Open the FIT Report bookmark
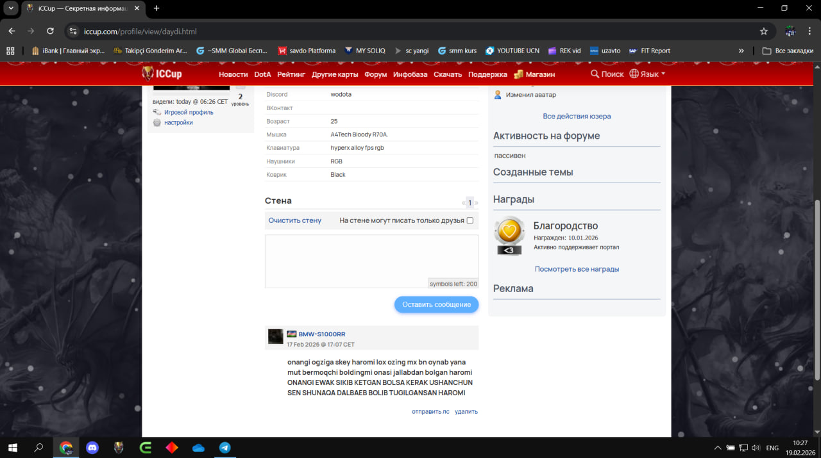The height and width of the screenshot is (458, 821). 649,51
